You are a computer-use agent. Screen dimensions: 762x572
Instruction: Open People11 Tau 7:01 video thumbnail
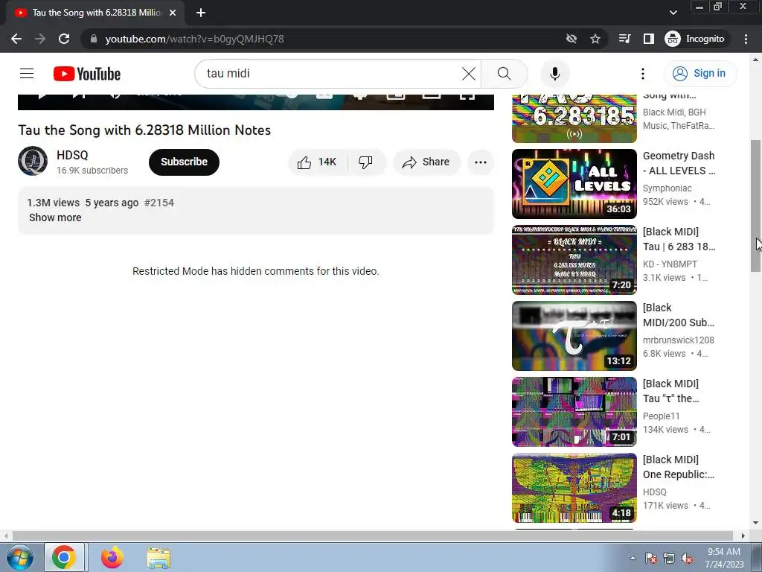574,411
